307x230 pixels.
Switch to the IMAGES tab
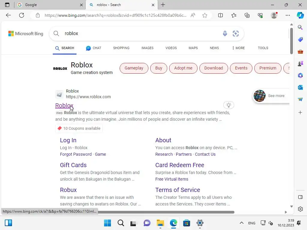pos(148,48)
